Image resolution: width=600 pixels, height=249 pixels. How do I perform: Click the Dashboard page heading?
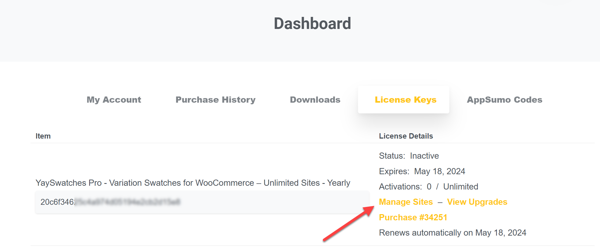312,24
